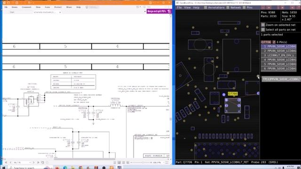Select pin row 6 in the pin list
301x169 pixels.
point(278,69)
